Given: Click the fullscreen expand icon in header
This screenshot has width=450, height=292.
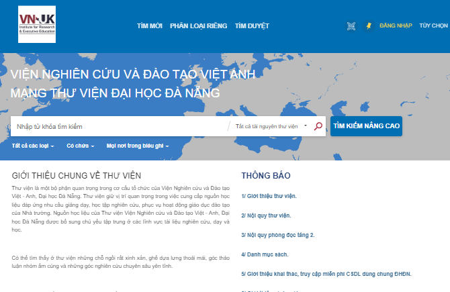Looking at the screenshot, I should click(351, 26).
